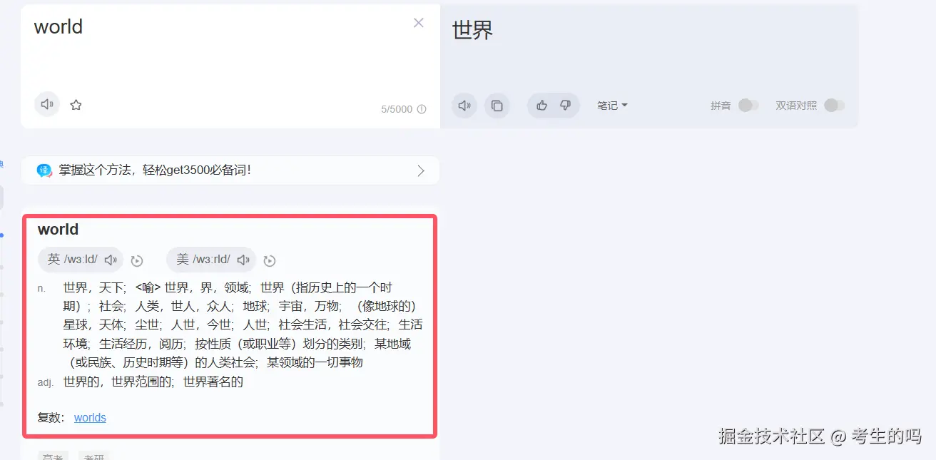936x460 pixels.
Task: Give thumbs up to translation
Action: [x=541, y=106]
